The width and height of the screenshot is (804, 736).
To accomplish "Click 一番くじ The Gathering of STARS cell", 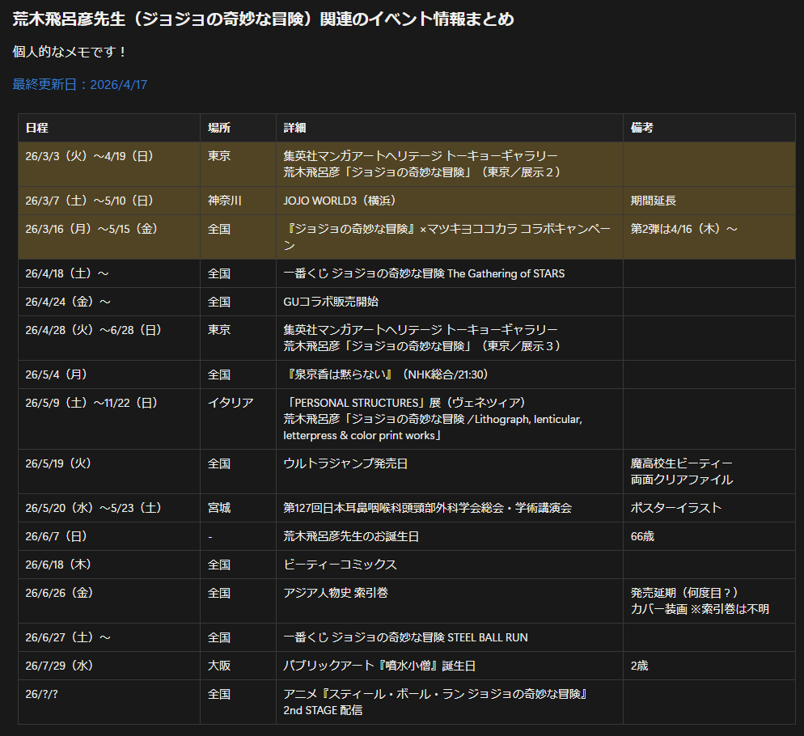I will pos(450,273).
